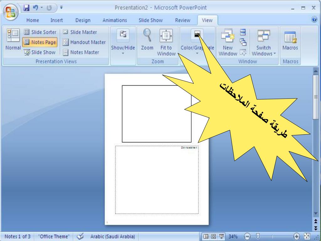Click the notes text placeholder
Viewport: 321px width, 241px height.
pyautogui.click(x=157, y=180)
